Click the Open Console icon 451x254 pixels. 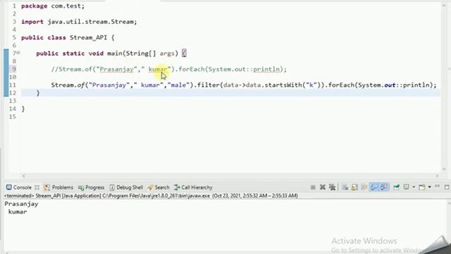coord(421,188)
